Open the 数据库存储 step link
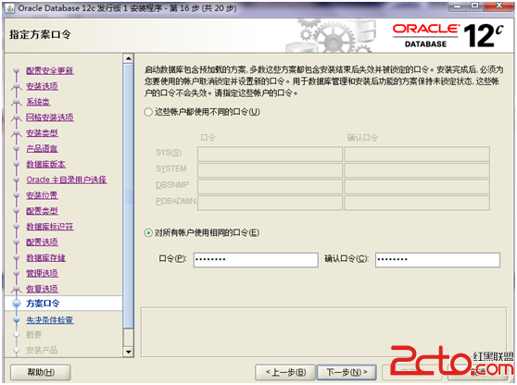This screenshot has height=385, width=517. [x=45, y=257]
